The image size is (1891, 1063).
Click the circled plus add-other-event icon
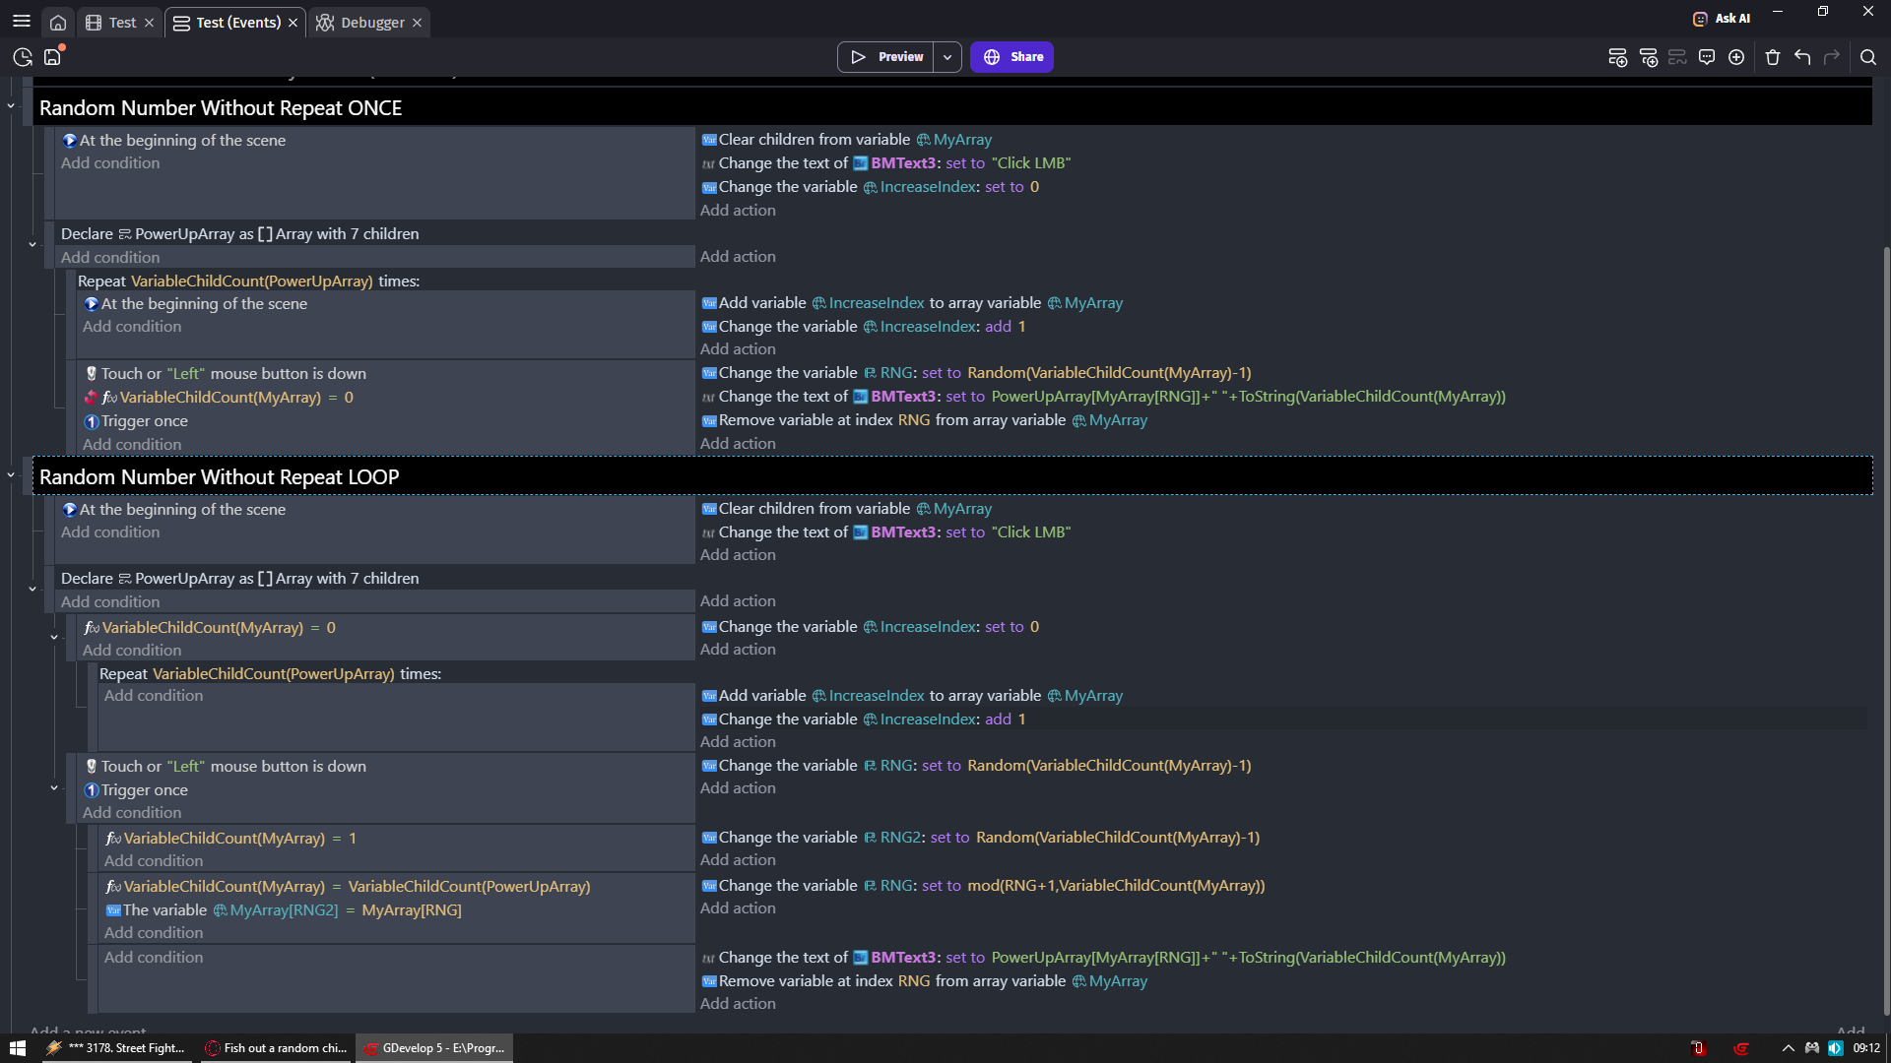pos(1736,57)
